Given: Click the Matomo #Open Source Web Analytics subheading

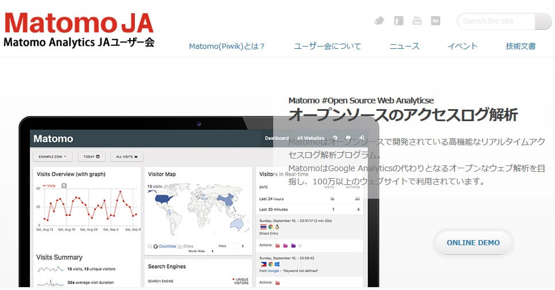Looking at the screenshot, I should [x=361, y=100].
